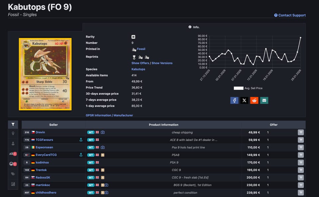View camera photo icon in Drevin's row

click(x=103, y=132)
